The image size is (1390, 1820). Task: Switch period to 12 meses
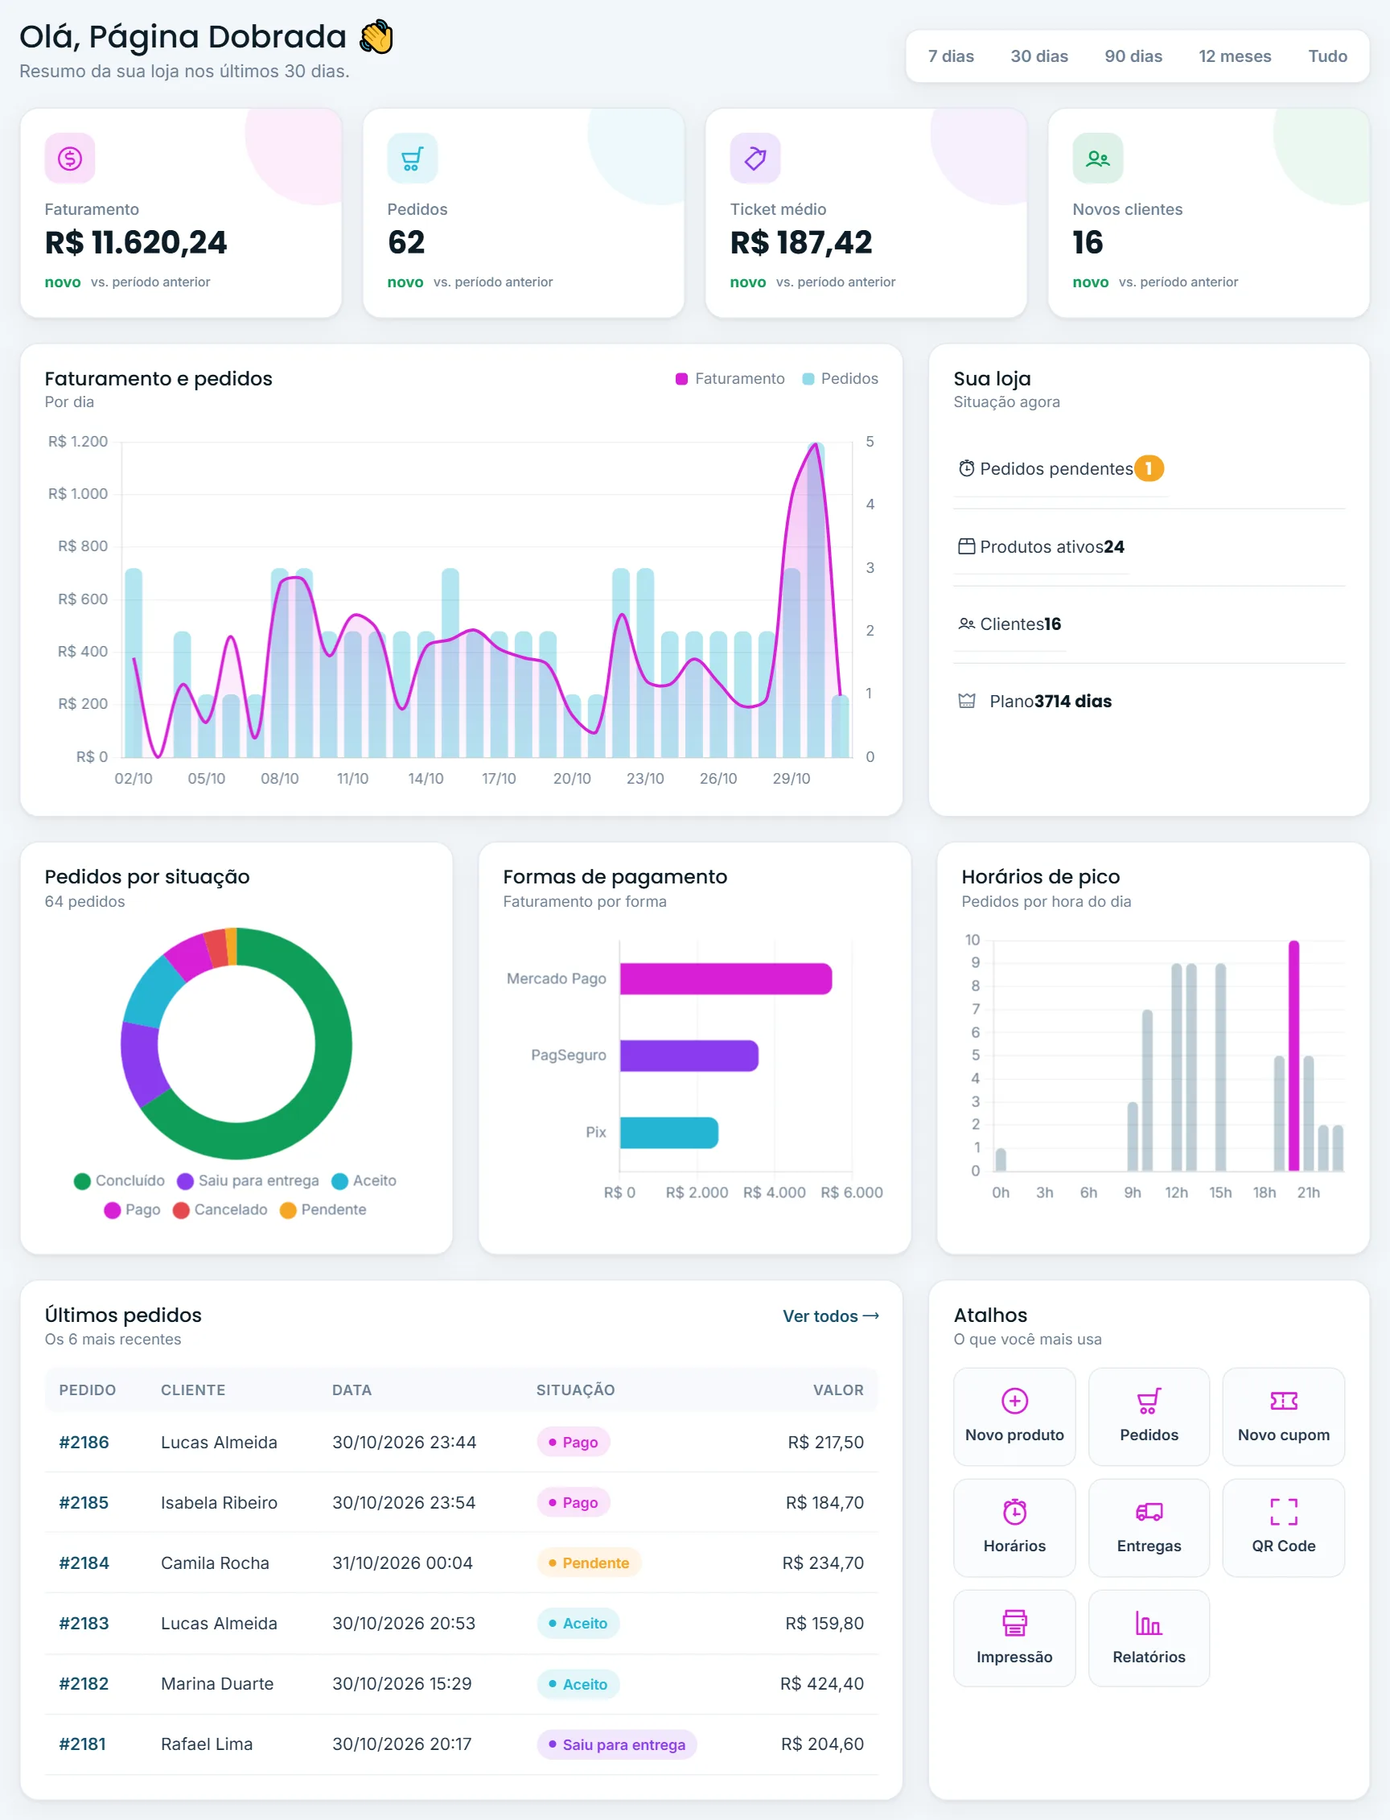click(1235, 56)
